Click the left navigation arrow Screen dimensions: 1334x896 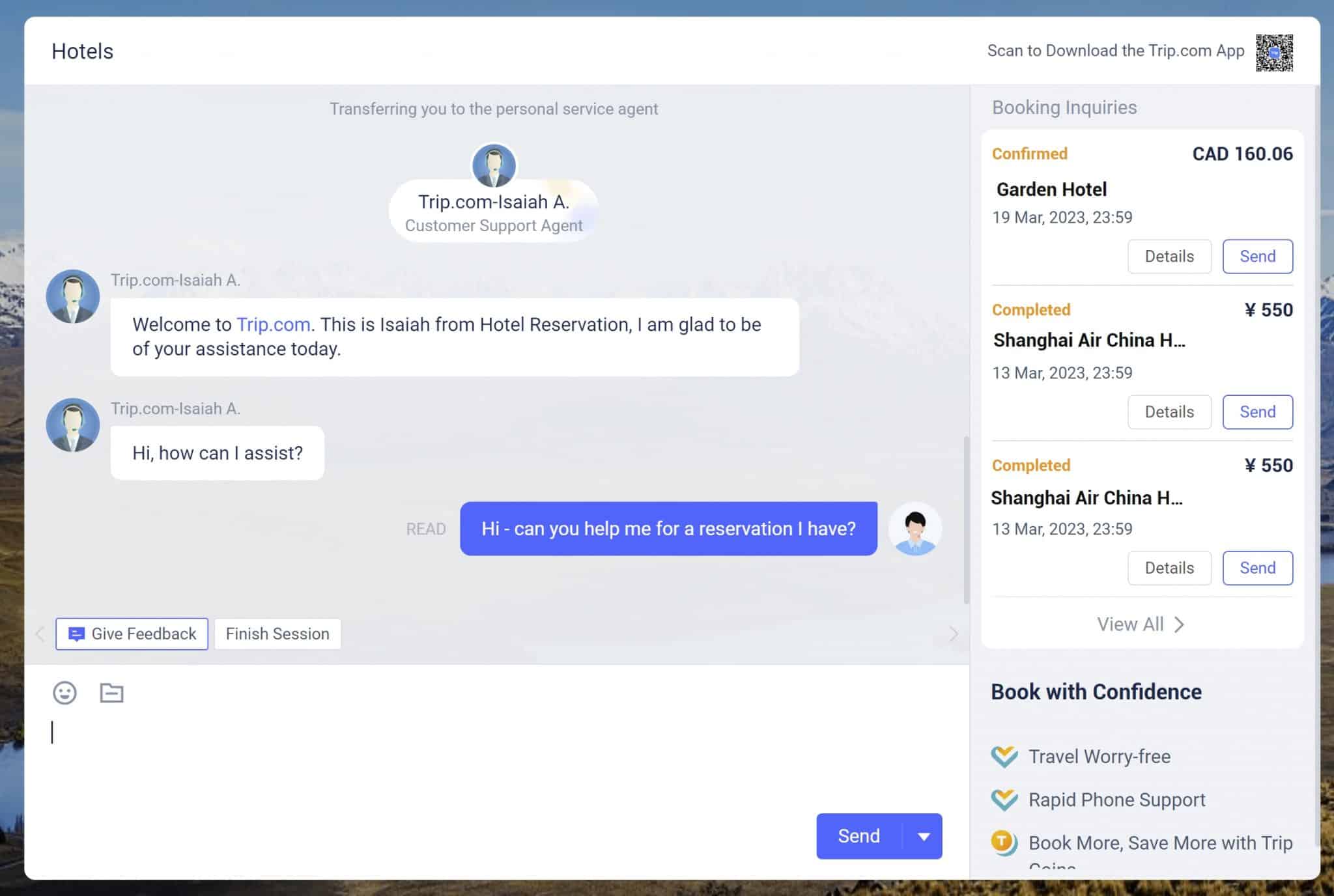coord(39,633)
